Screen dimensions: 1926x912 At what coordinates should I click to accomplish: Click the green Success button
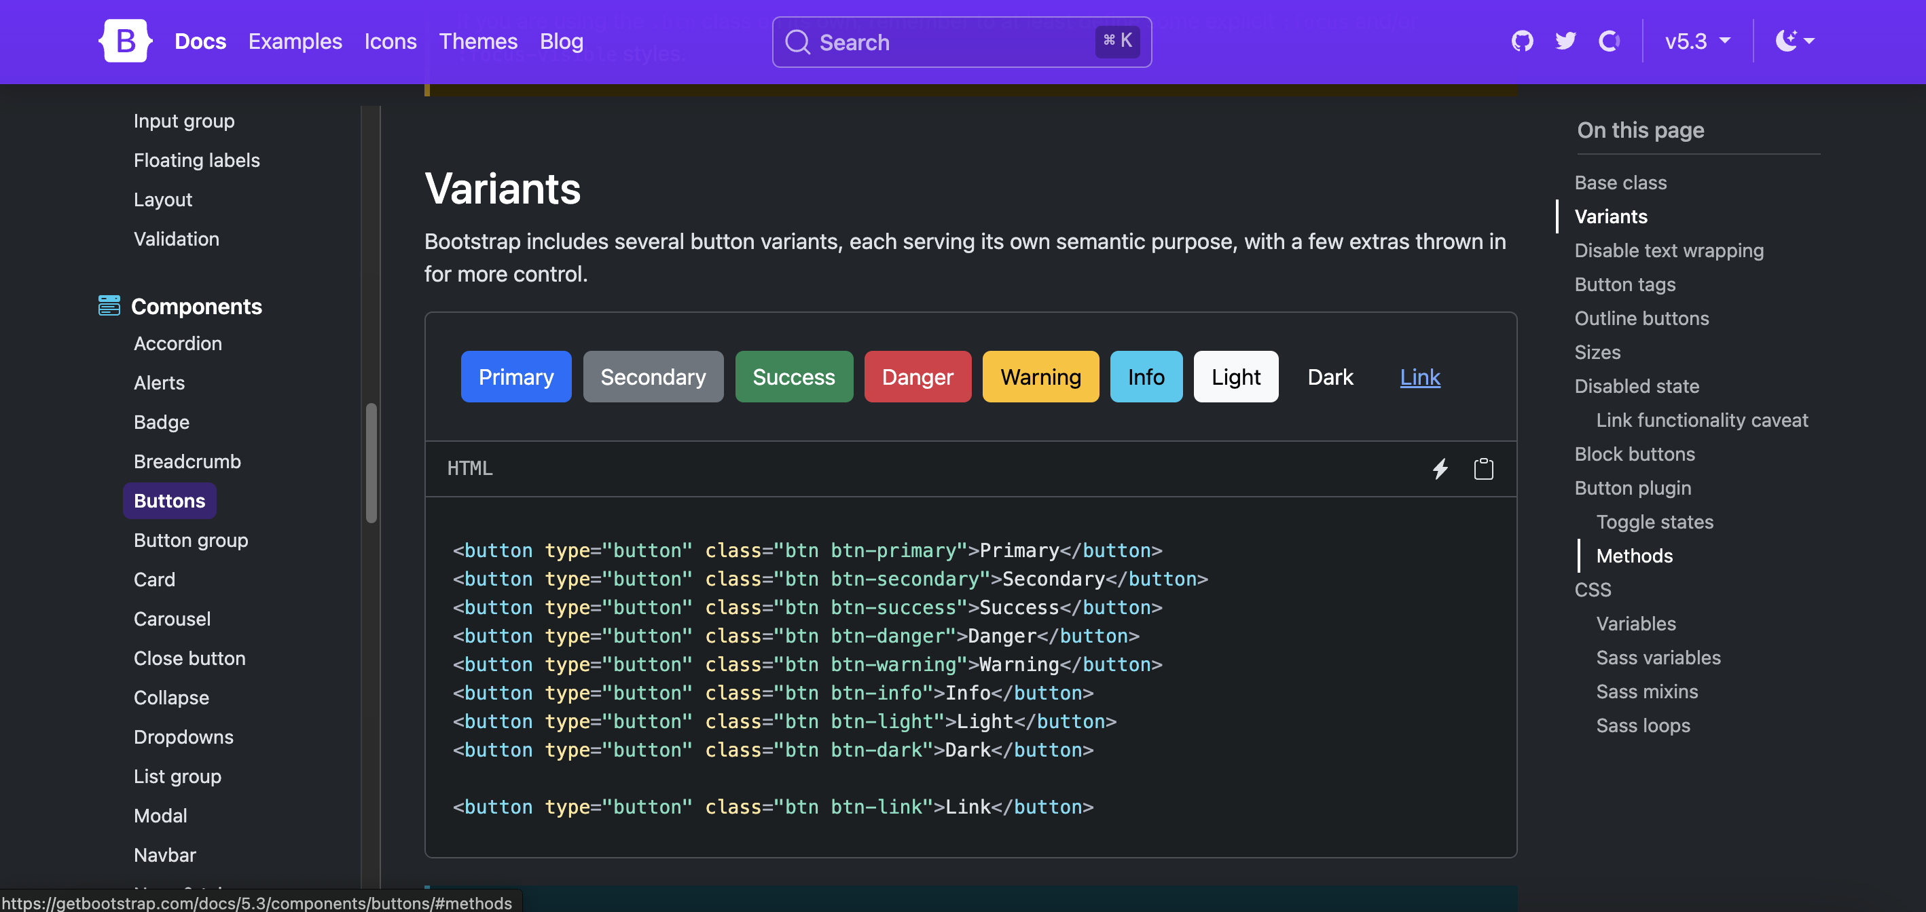coord(793,377)
